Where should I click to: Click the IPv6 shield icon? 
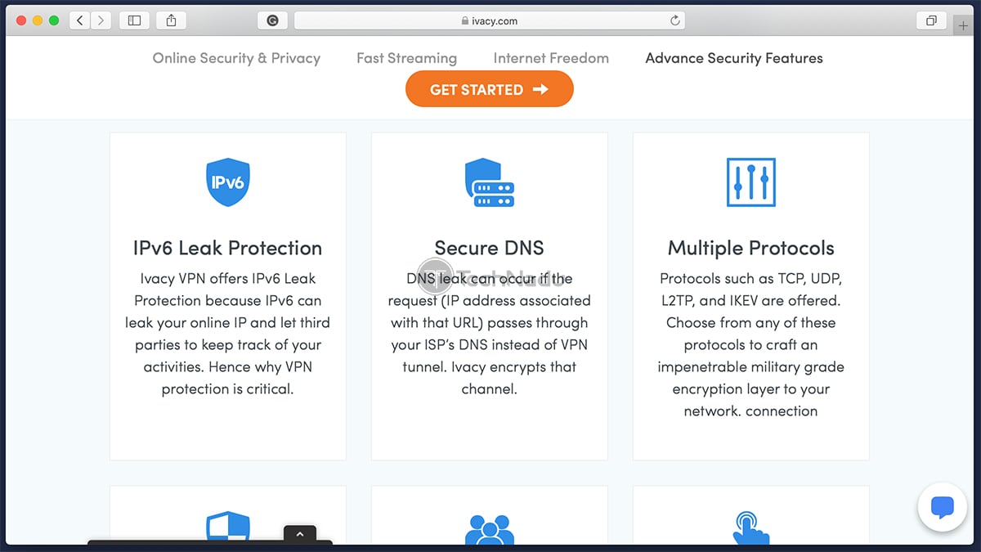(x=227, y=182)
